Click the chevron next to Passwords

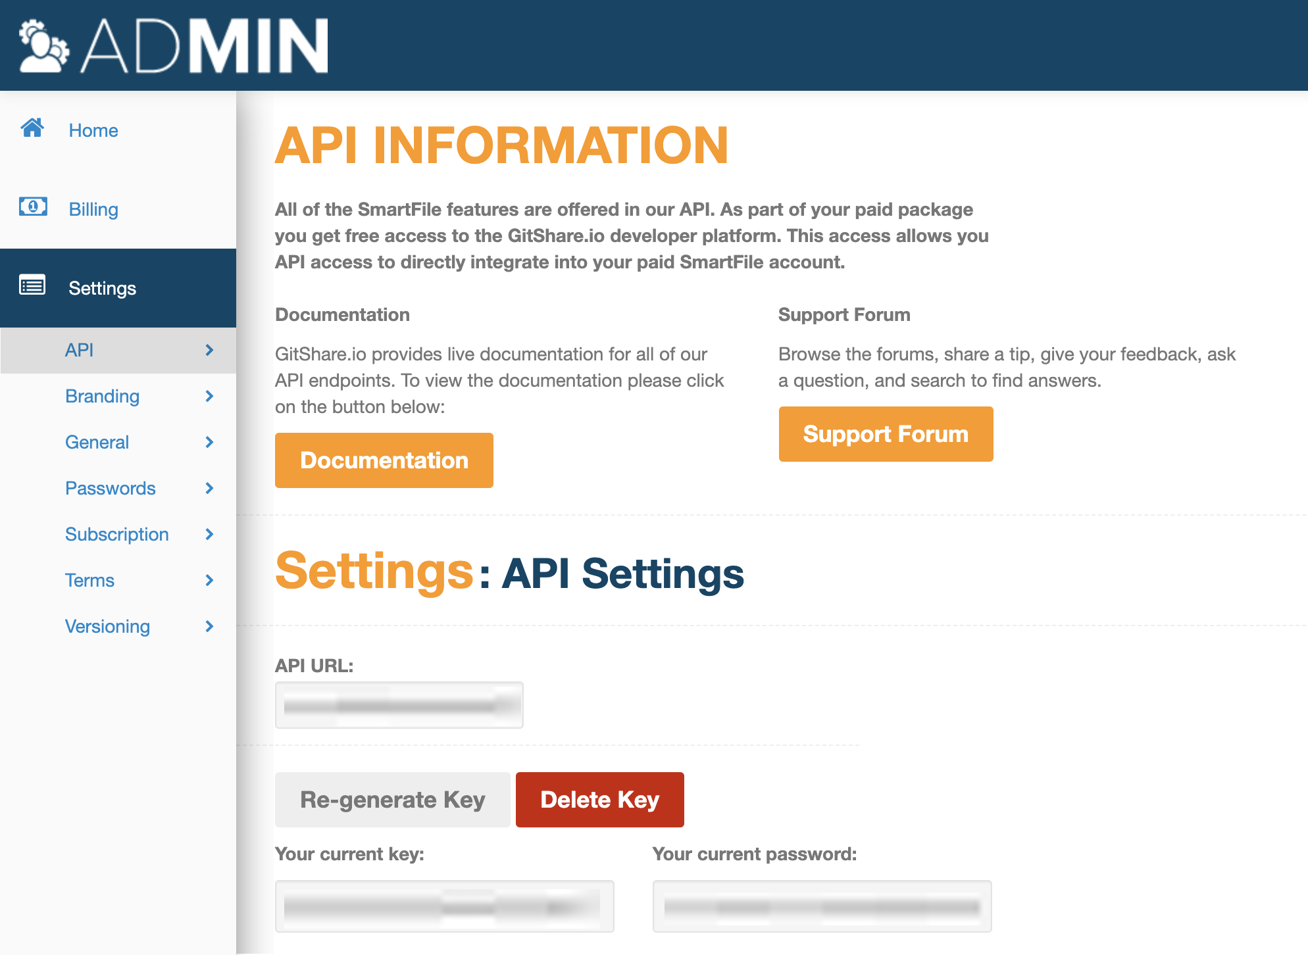point(209,488)
